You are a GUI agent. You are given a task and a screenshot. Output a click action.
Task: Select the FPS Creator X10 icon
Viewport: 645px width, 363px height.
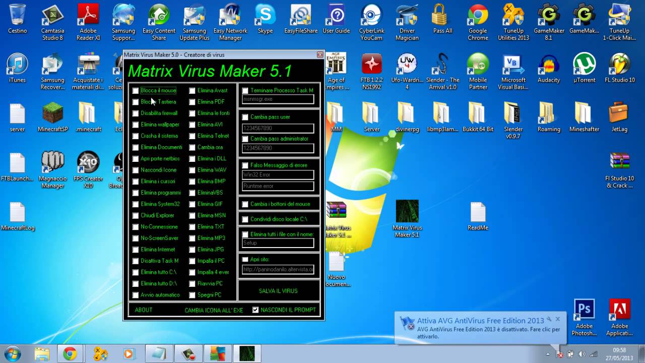(88, 170)
